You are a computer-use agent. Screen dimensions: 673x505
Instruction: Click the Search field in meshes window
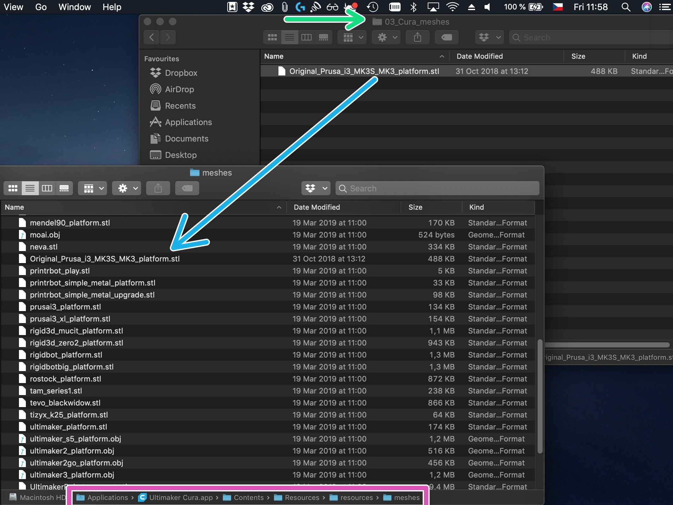tap(438, 188)
